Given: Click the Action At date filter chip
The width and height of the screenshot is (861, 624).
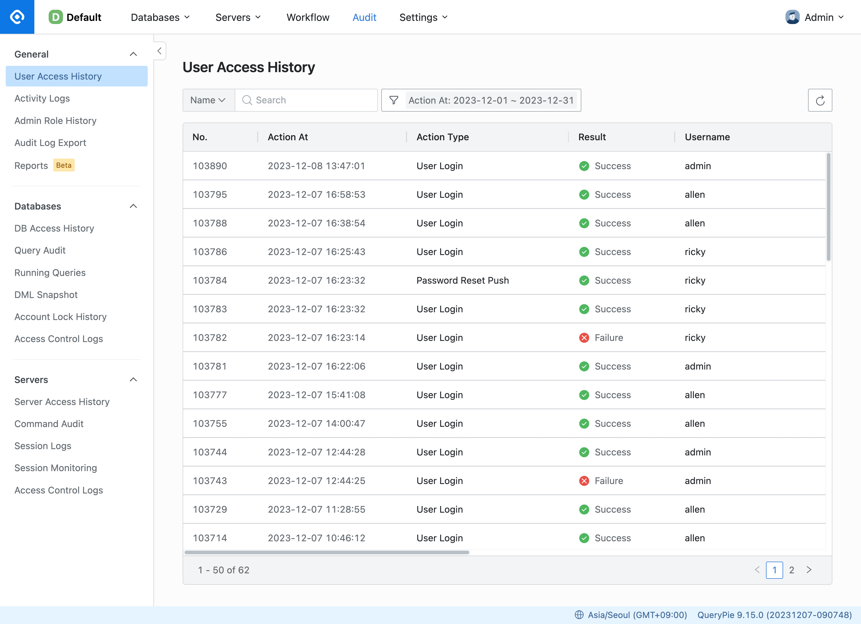Looking at the screenshot, I should 491,100.
